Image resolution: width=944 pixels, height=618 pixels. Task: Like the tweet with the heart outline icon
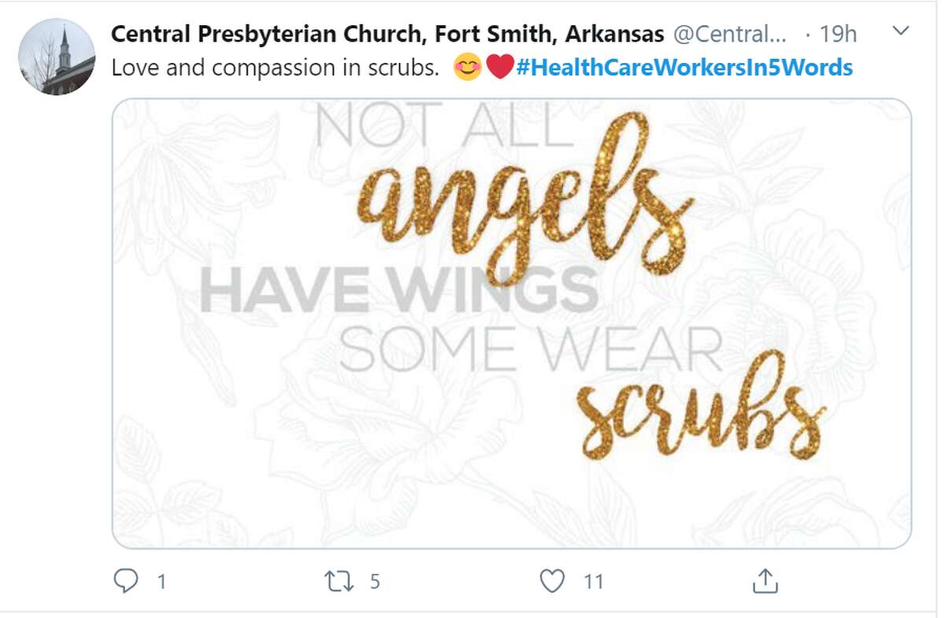pyautogui.click(x=553, y=581)
